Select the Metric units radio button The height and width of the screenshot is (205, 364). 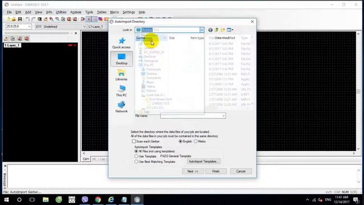[196, 141]
